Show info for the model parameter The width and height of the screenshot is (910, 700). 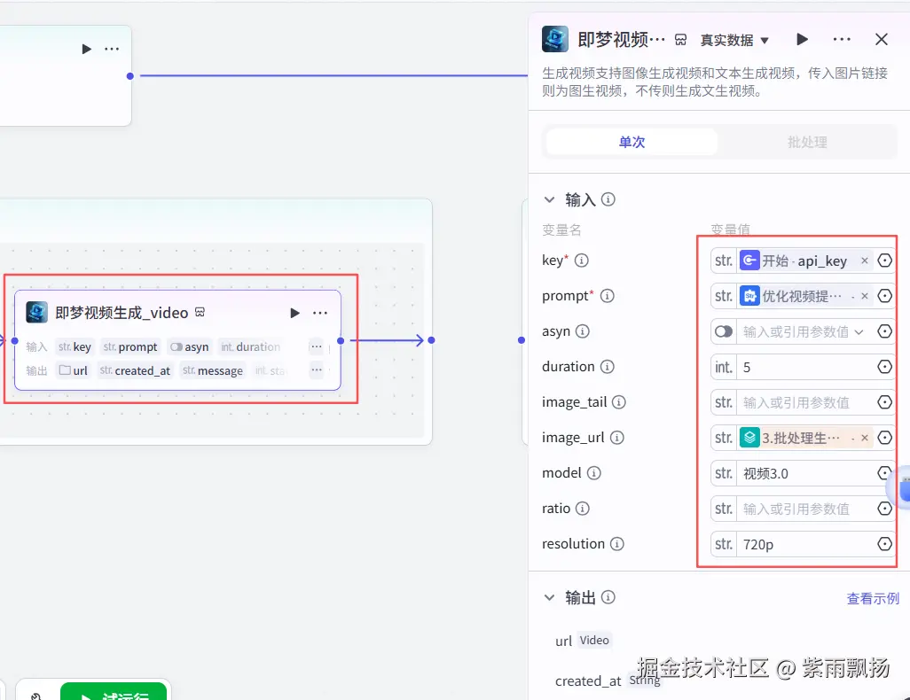[x=593, y=472]
